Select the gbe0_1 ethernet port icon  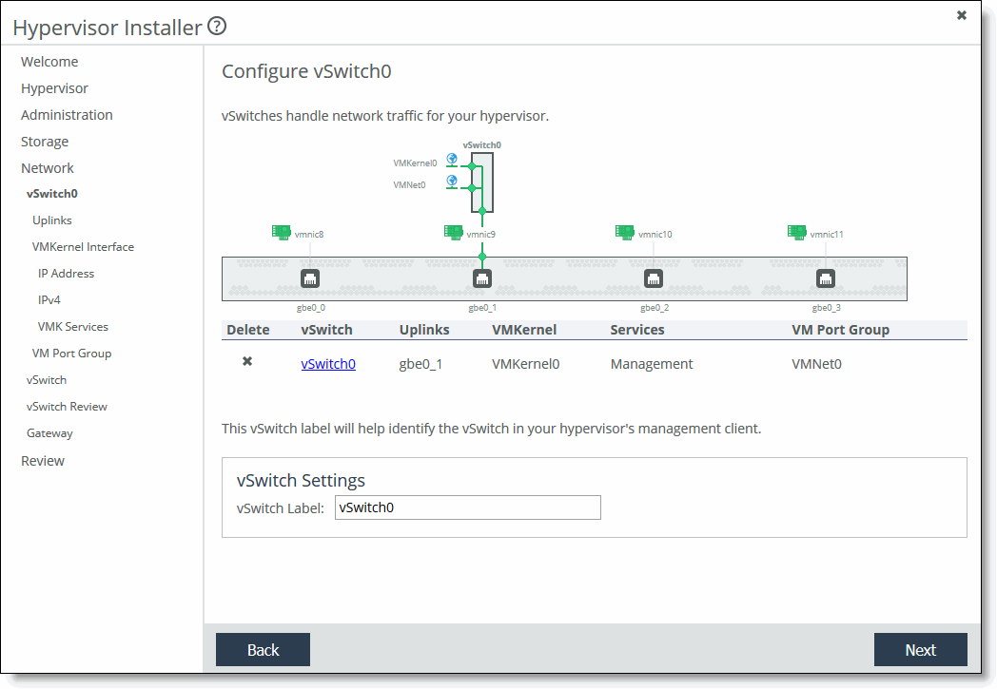coord(482,278)
